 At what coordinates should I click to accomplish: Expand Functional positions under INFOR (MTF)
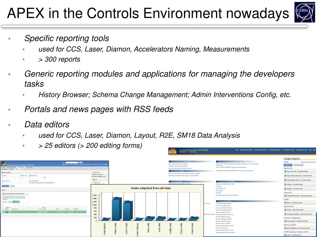click(285, 214)
